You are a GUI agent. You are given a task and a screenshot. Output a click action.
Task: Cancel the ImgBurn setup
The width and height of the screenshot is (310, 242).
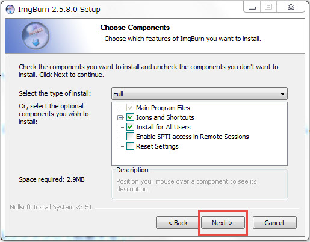274,223
